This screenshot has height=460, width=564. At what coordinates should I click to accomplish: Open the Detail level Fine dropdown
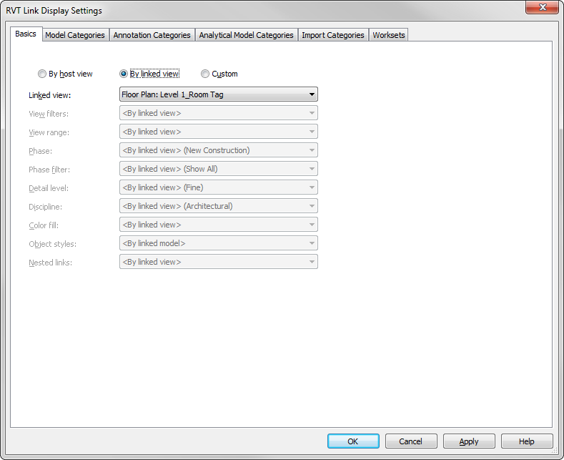(x=218, y=187)
